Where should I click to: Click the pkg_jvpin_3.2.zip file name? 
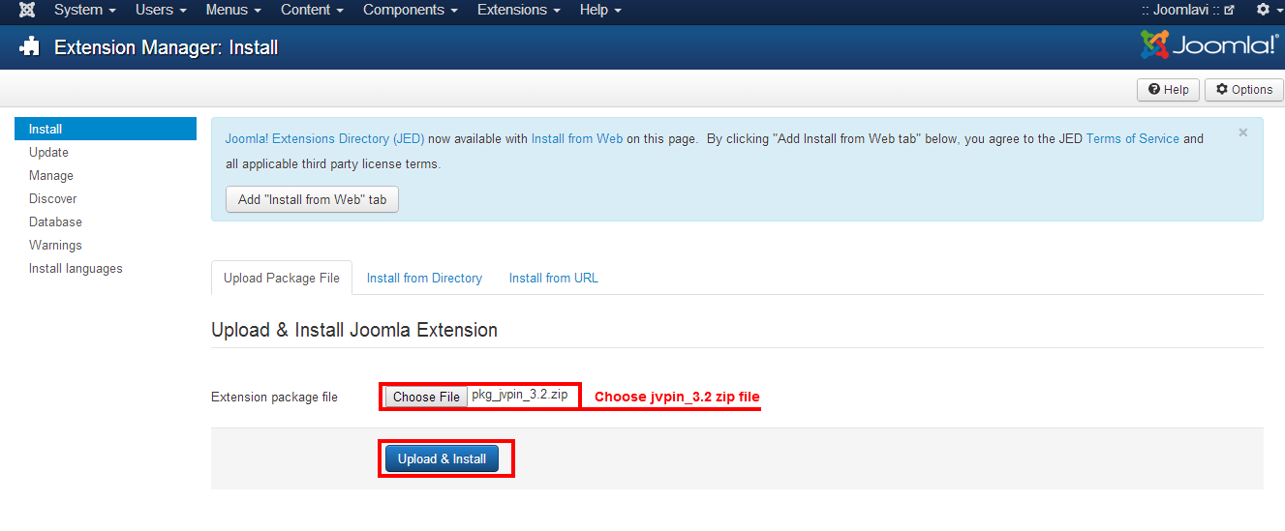click(520, 395)
